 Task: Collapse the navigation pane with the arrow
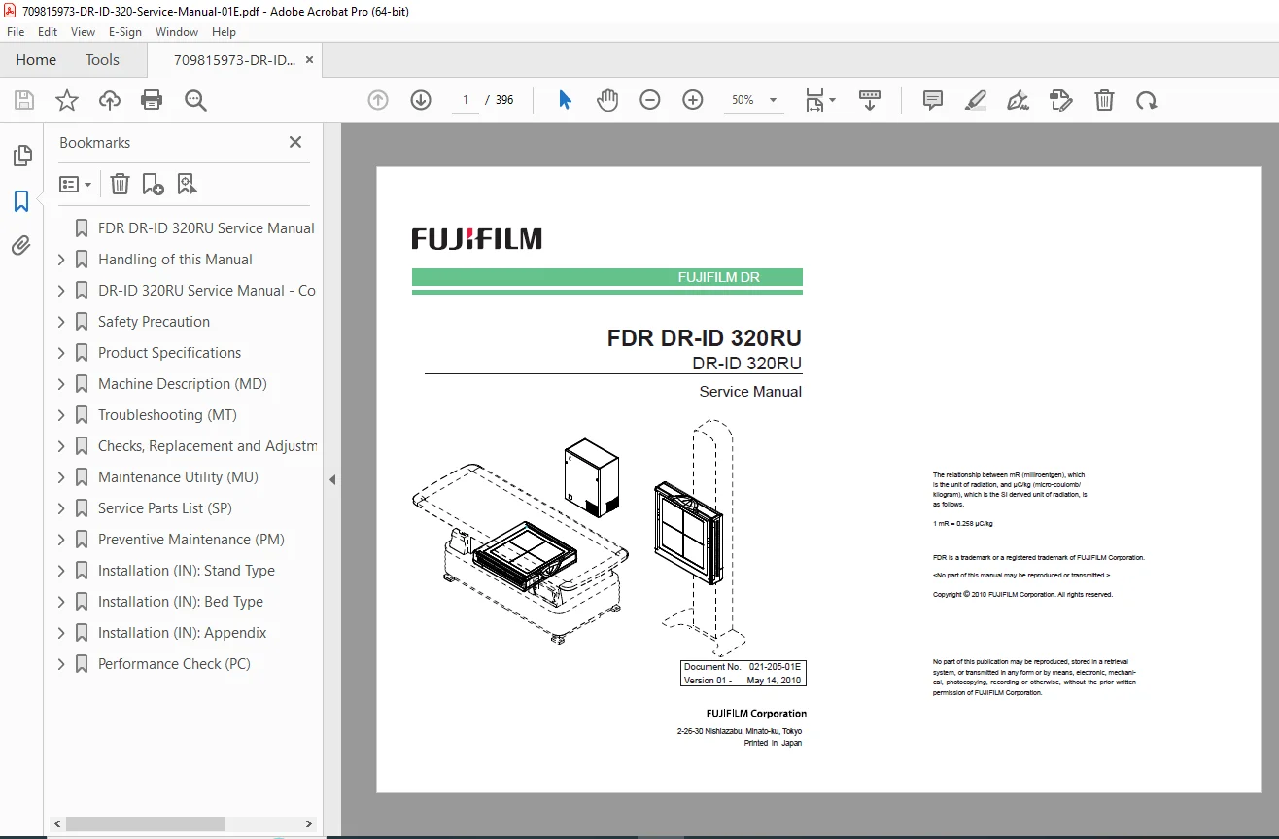tap(331, 479)
